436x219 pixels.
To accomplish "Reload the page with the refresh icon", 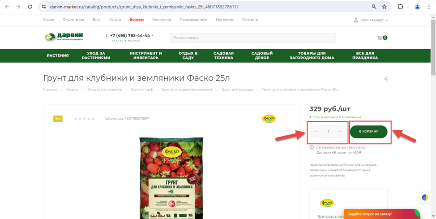I will click(x=30, y=7).
